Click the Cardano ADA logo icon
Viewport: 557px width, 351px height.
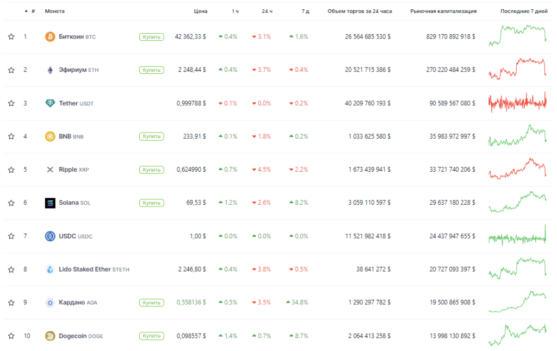[x=50, y=303]
